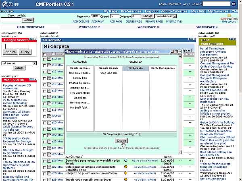Check the box for a21.htm

coord(44,129)
